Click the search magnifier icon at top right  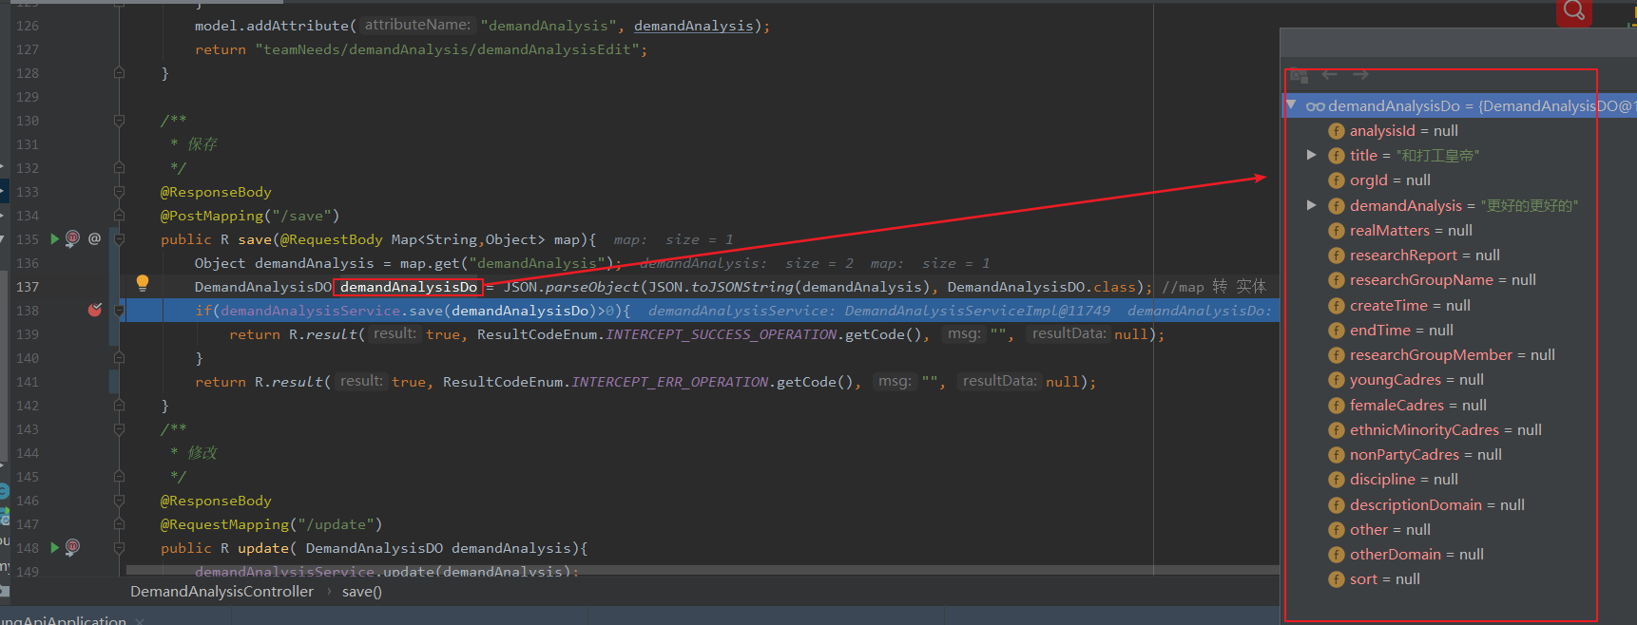(x=1574, y=10)
